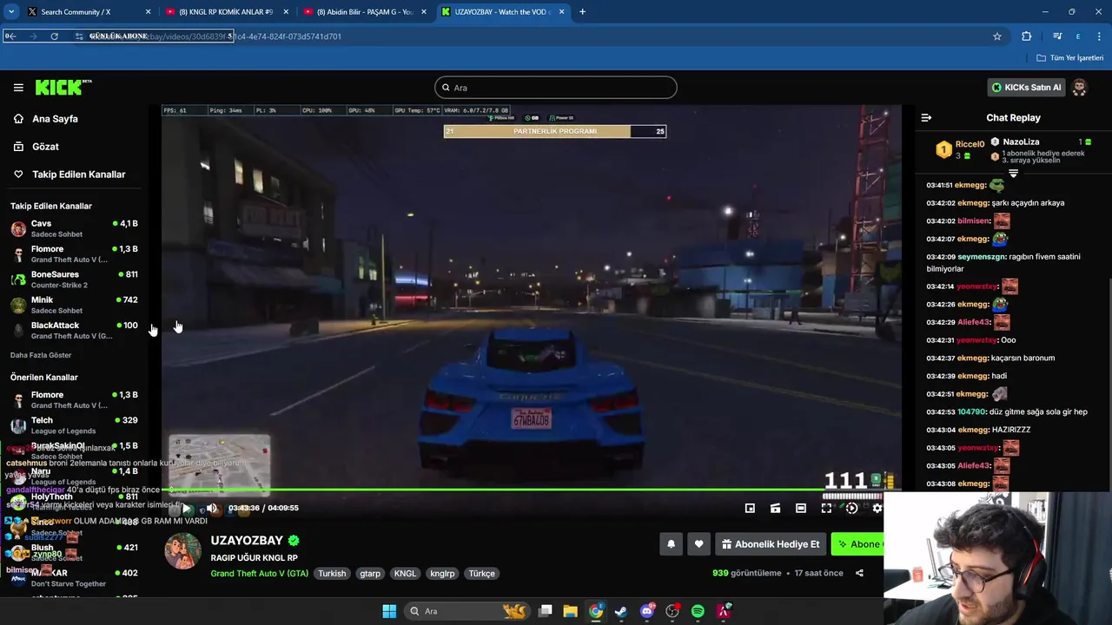Image resolution: width=1112 pixels, height=625 pixels.
Task: Collapse the Chat Replay panel
Action: [926, 118]
